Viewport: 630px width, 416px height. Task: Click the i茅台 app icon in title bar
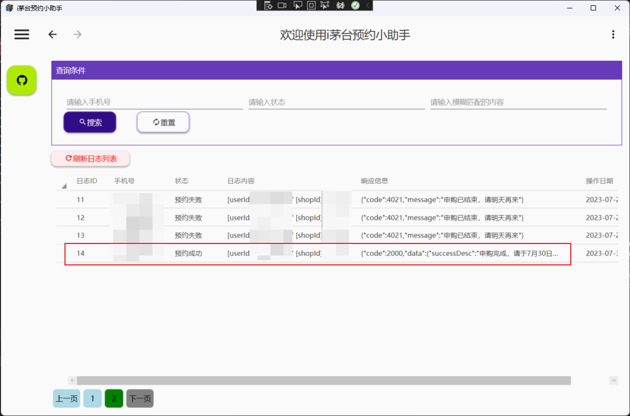(9, 8)
